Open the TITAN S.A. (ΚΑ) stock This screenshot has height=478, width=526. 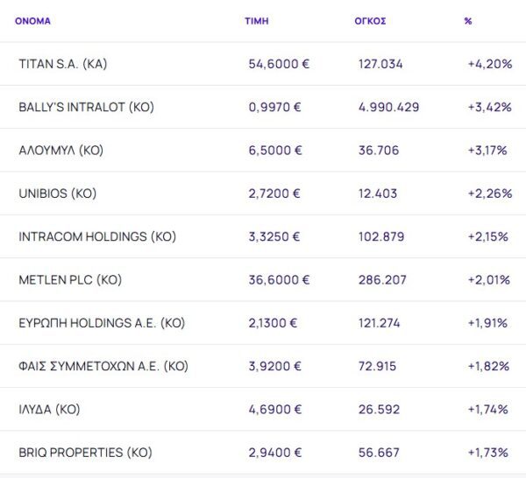pyautogui.click(x=62, y=64)
